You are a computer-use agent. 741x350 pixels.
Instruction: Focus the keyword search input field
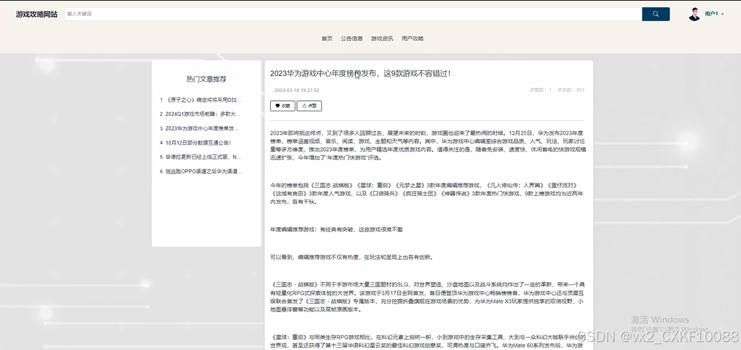(x=353, y=14)
